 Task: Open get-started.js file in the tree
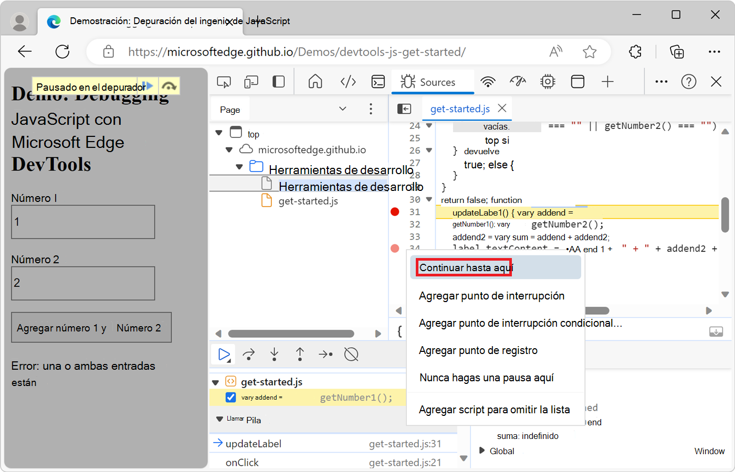click(x=308, y=201)
